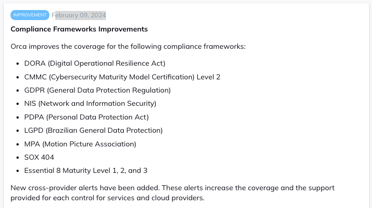Select the DORA list item
Image resolution: width=372 pixels, height=208 pixels.
point(95,63)
